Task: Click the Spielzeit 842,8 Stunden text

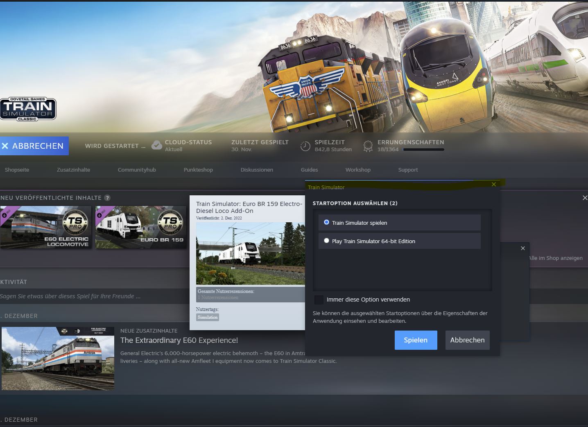Action: [333, 150]
